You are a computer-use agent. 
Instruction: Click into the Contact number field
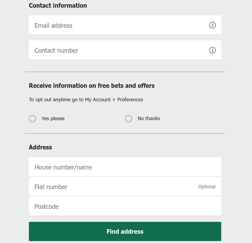(x=125, y=50)
